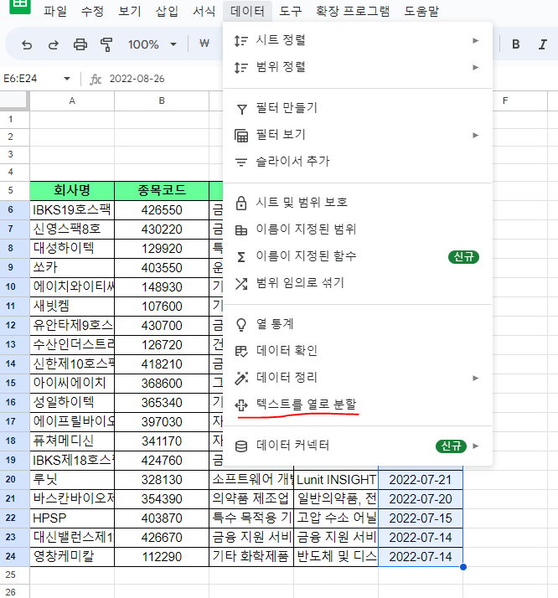The width and height of the screenshot is (558, 598).
Task: Click the split text to columns icon
Action: pyautogui.click(x=241, y=405)
